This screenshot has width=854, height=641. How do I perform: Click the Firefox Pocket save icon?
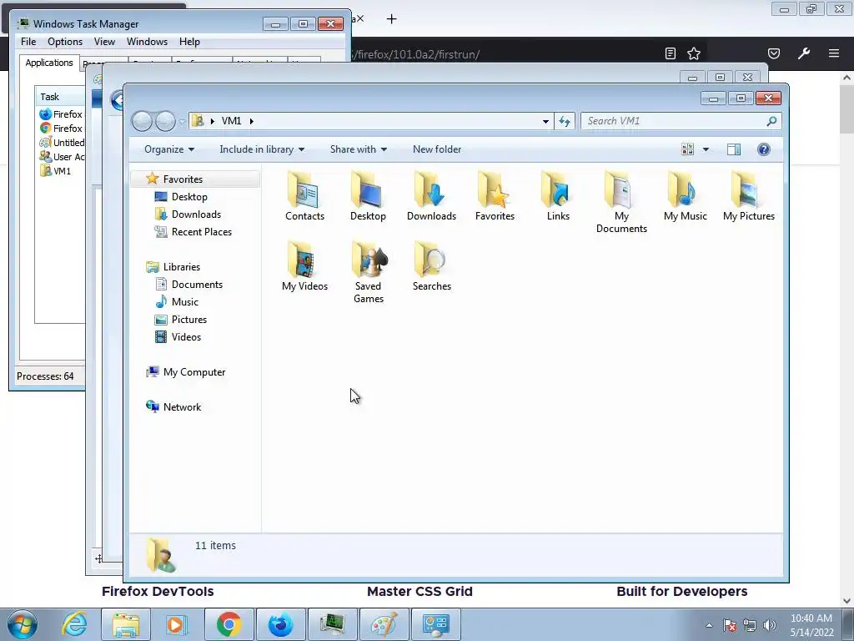pyautogui.click(x=773, y=53)
